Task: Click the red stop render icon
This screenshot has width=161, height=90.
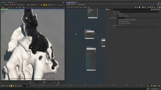Action: tap(15, 5)
